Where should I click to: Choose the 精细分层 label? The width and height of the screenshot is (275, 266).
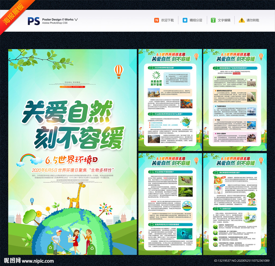196,20
